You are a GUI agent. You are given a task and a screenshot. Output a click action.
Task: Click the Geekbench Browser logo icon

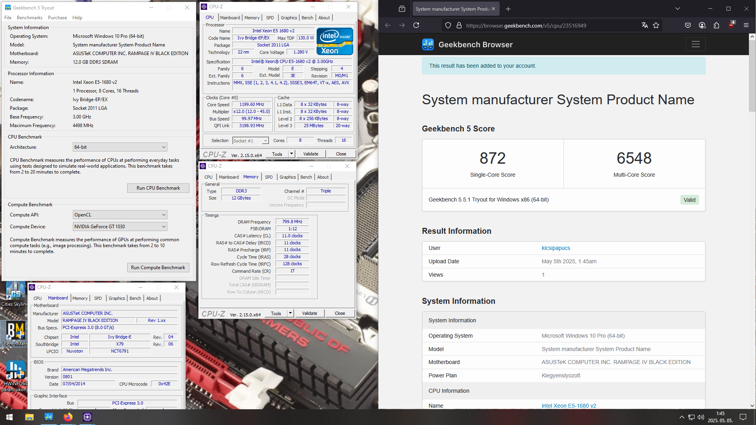coord(428,44)
